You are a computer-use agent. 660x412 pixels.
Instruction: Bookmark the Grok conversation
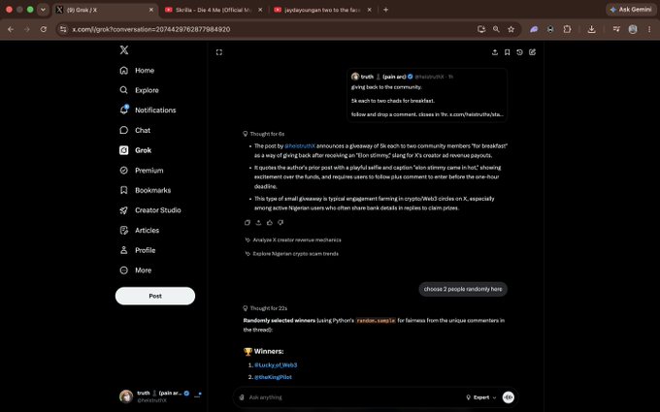508,52
